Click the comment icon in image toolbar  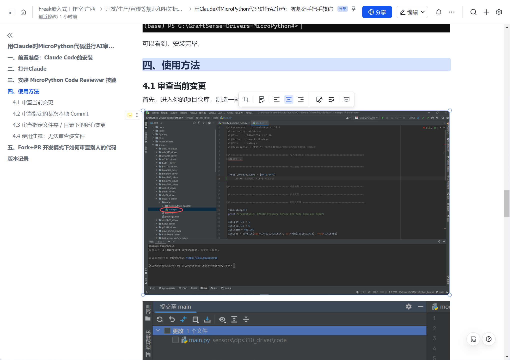pos(346,100)
